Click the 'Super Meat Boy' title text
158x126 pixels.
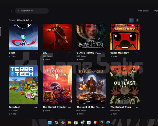click(x=119, y=53)
